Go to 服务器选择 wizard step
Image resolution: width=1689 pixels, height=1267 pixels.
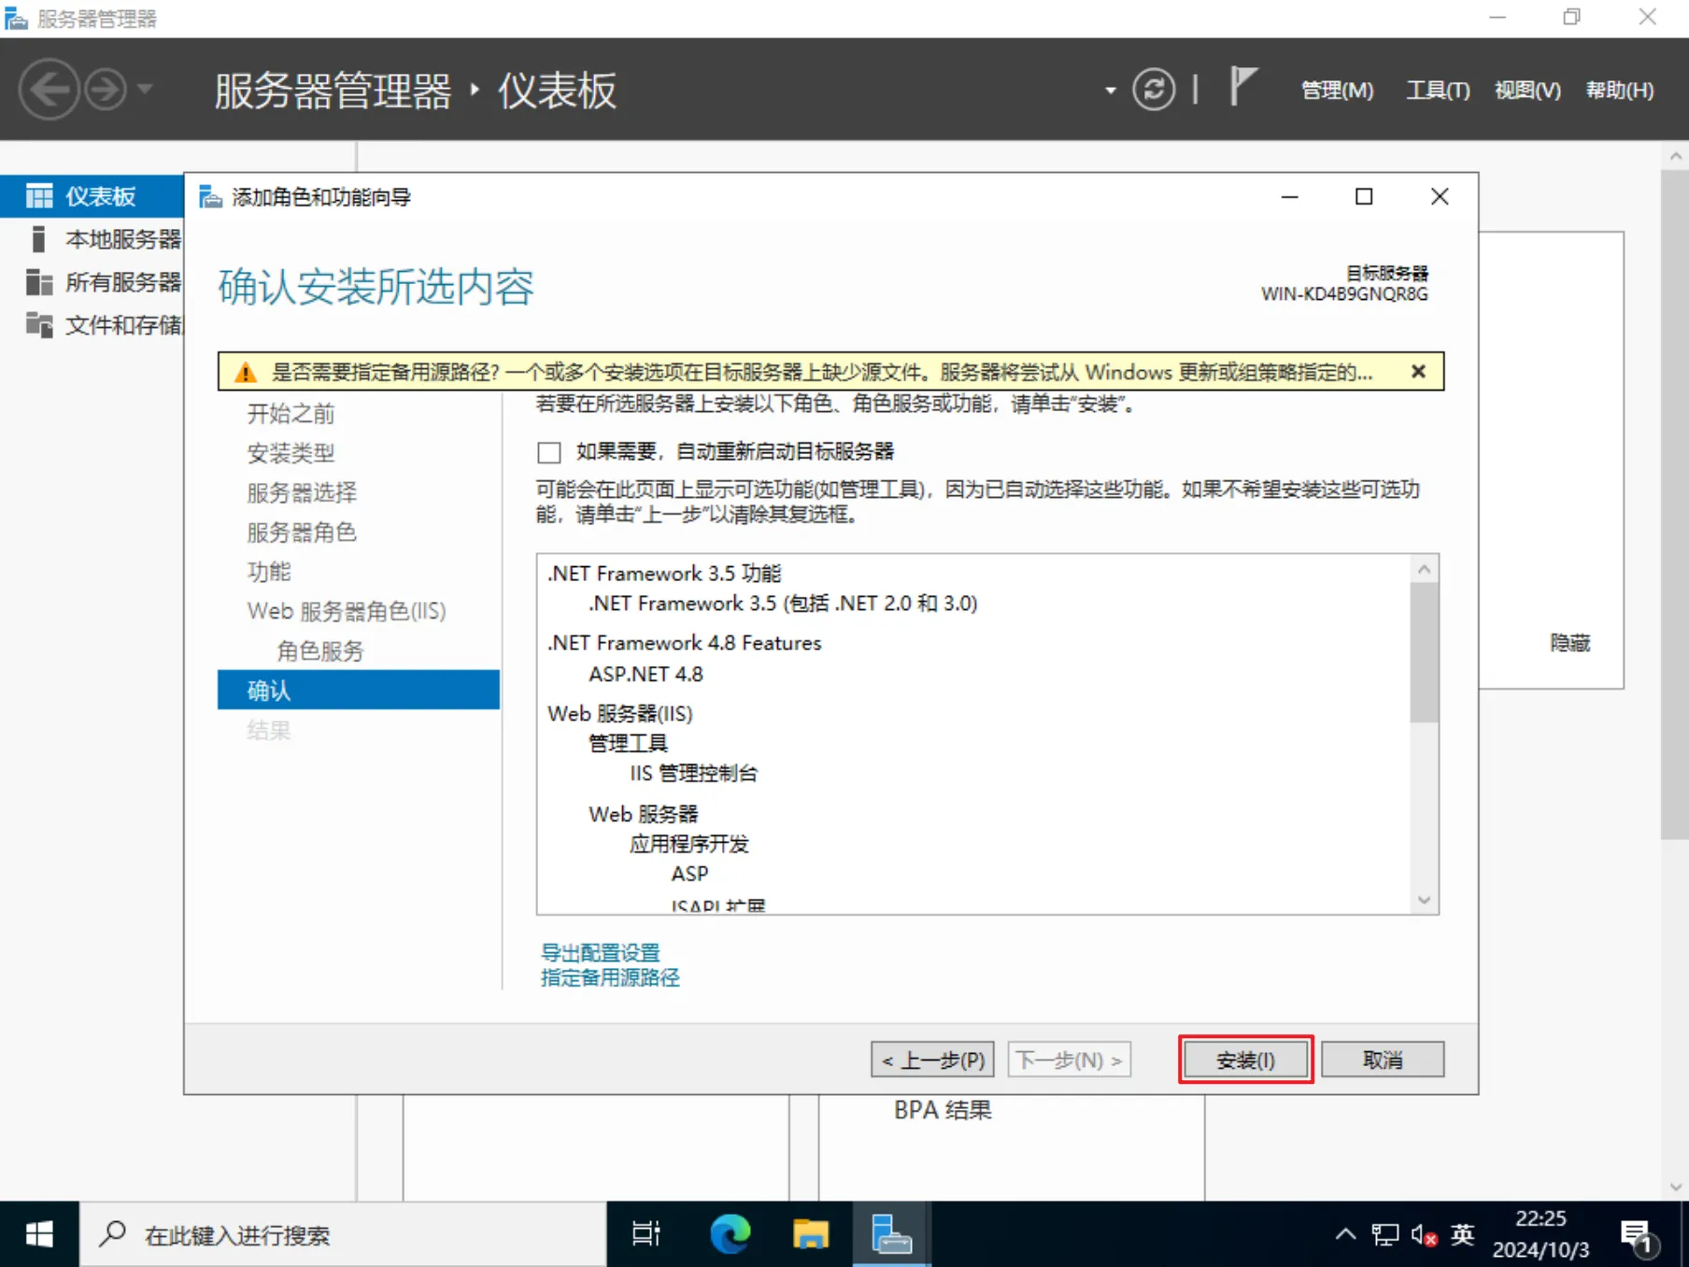[x=302, y=492]
